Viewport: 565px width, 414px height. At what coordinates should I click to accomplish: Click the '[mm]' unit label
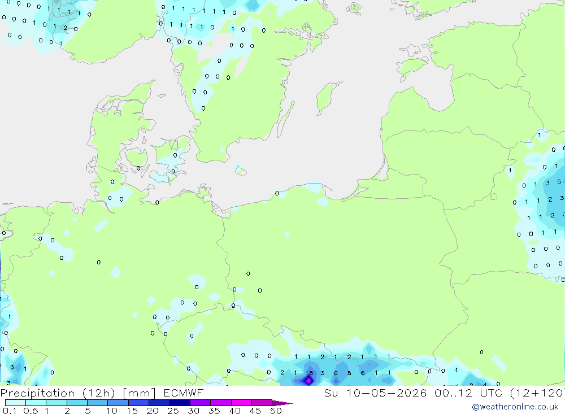click(139, 393)
